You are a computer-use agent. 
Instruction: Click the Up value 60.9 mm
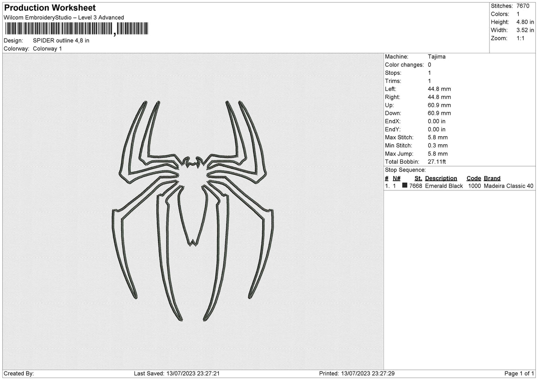439,105
